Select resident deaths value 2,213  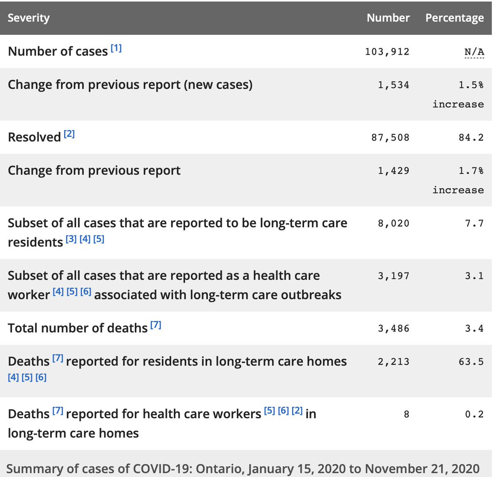point(394,362)
